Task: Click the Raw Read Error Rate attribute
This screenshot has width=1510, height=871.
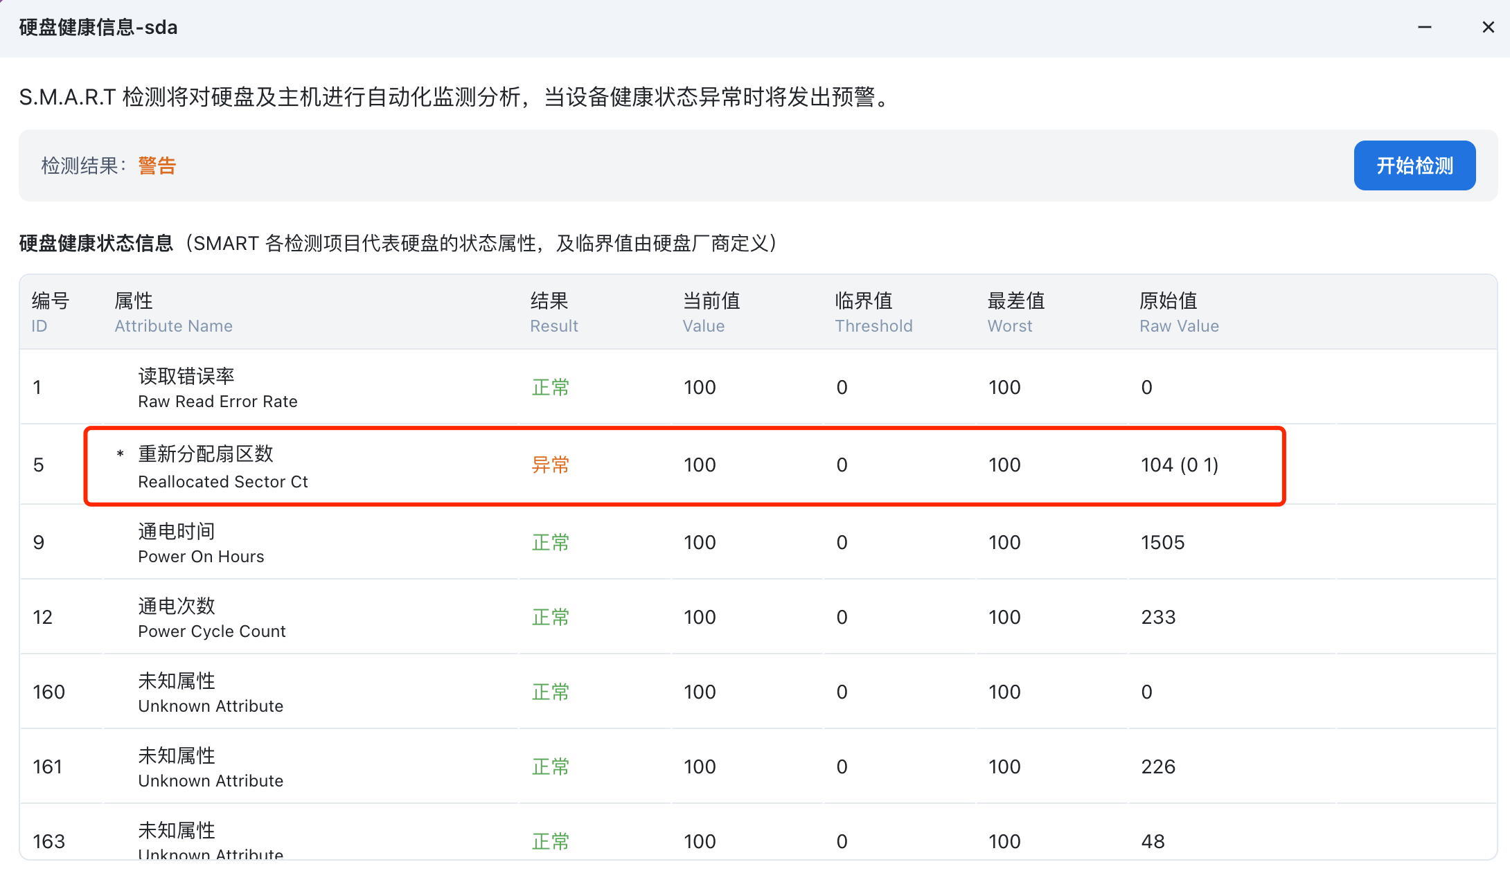Action: (x=217, y=388)
